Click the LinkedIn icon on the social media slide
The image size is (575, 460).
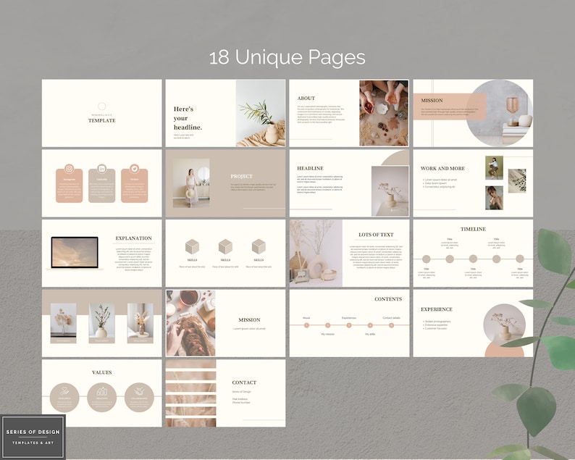[x=102, y=169]
